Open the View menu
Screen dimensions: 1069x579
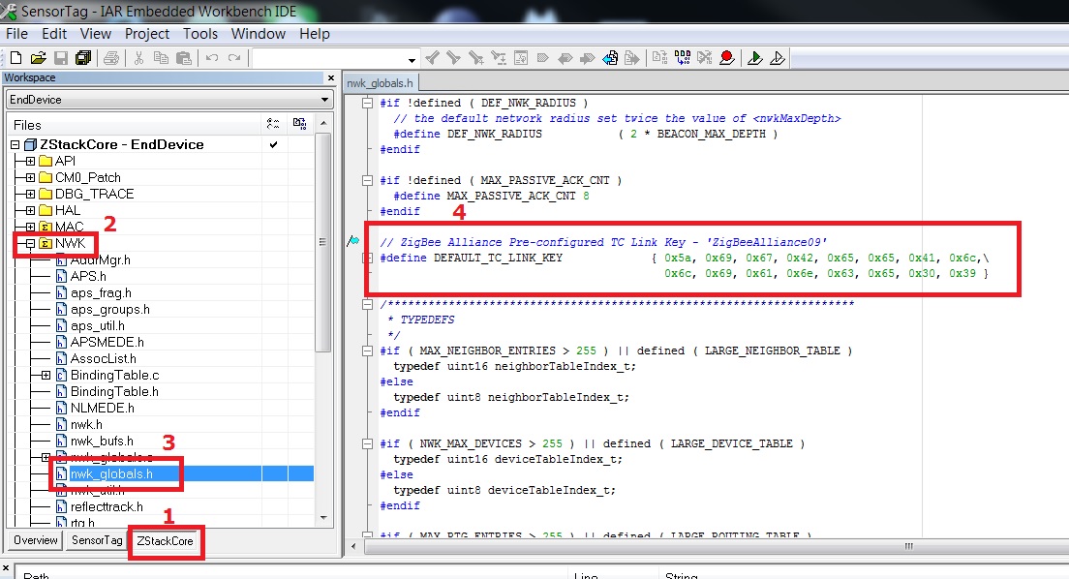coord(96,34)
